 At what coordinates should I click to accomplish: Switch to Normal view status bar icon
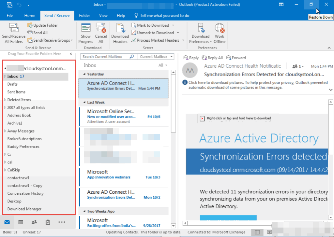pyautogui.click(x=257, y=232)
